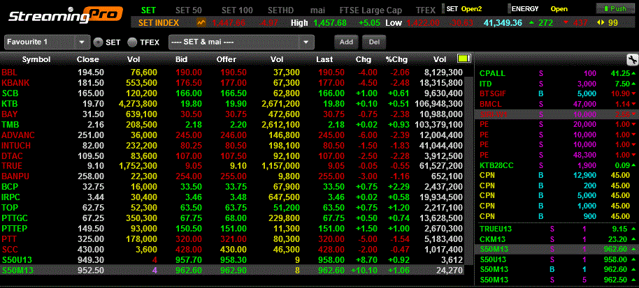This screenshot has height=288, width=639.
Task: Switch to the SETHD tab
Action: [282, 10]
